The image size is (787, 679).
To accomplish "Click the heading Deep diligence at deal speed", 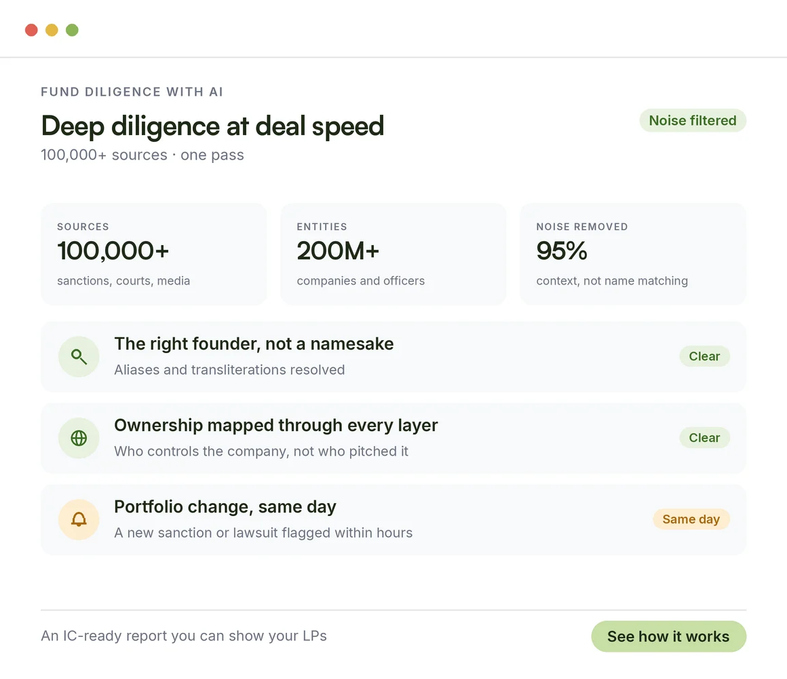I will coord(212,126).
